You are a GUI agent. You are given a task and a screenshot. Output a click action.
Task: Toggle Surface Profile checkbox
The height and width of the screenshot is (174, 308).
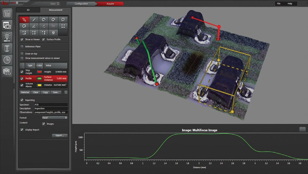click(43, 39)
